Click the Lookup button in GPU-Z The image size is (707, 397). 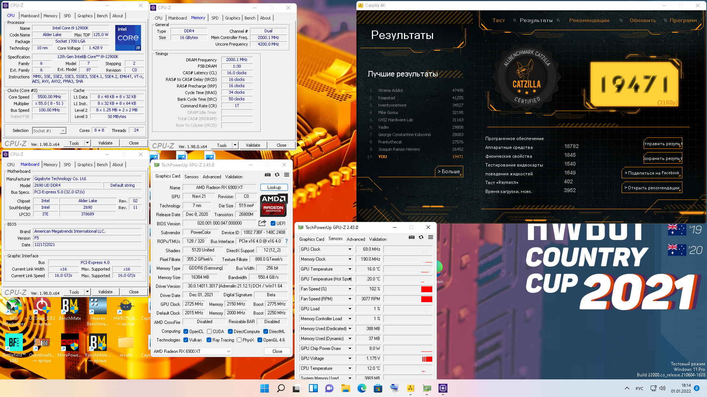(274, 187)
